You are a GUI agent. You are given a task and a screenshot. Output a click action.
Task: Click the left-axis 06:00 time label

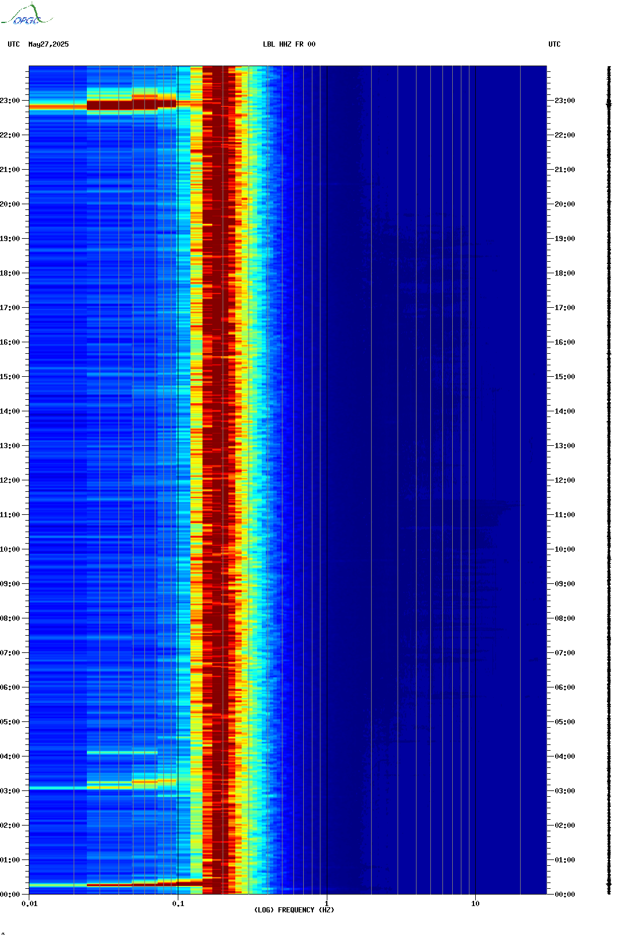[x=10, y=687]
